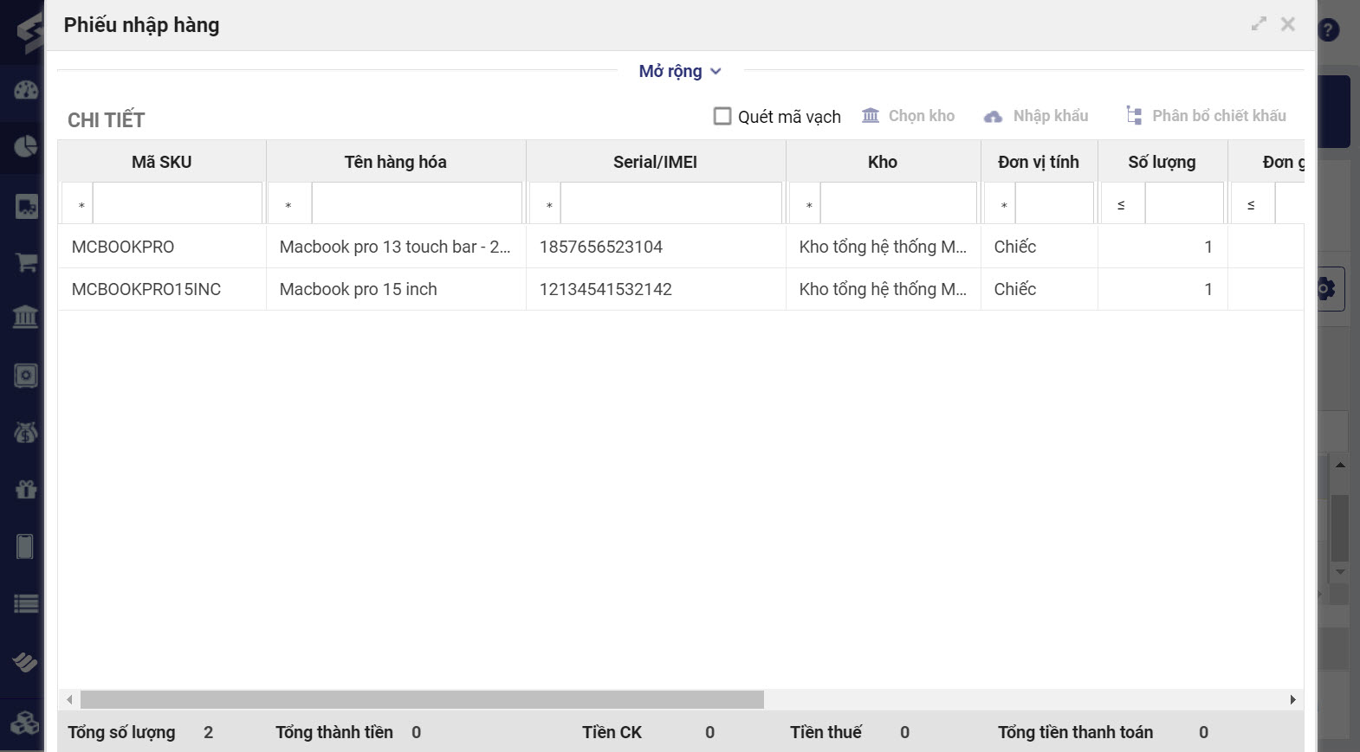Open the safe vault sidebar icon
Viewport: 1360px width, 752px height.
[25, 376]
